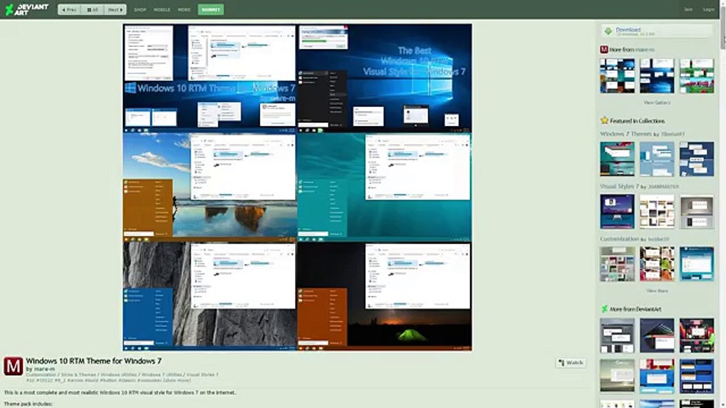
Task: Open the Windows Utilities category breadcrumb
Action: tap(119, 375)
